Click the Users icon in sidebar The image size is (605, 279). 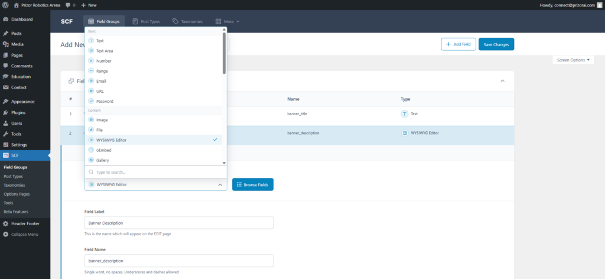(5, 124)
